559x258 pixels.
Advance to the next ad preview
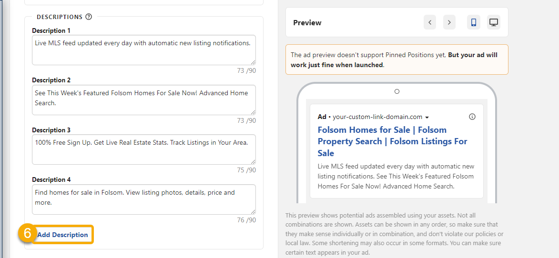click(x=449, y=22)
